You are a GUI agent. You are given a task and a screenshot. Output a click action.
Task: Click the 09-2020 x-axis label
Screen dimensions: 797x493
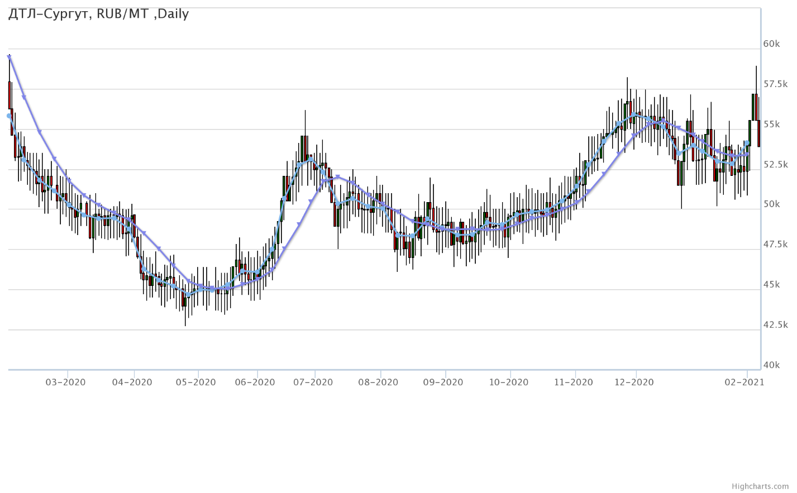pos(443,382)
